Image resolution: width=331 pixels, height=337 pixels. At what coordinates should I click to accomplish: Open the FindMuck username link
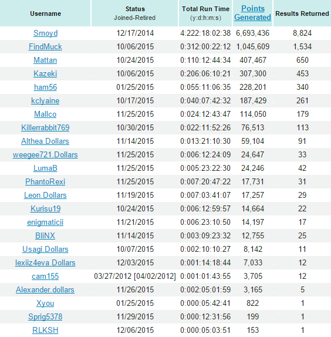point(45,46)
